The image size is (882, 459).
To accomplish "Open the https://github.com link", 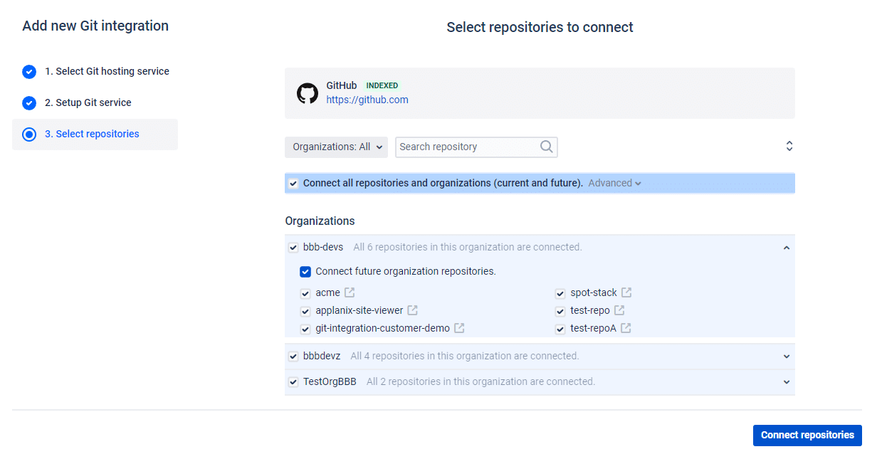I will point(367,100).
